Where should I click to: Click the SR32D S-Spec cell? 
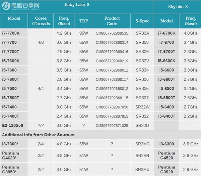point(142,126)
